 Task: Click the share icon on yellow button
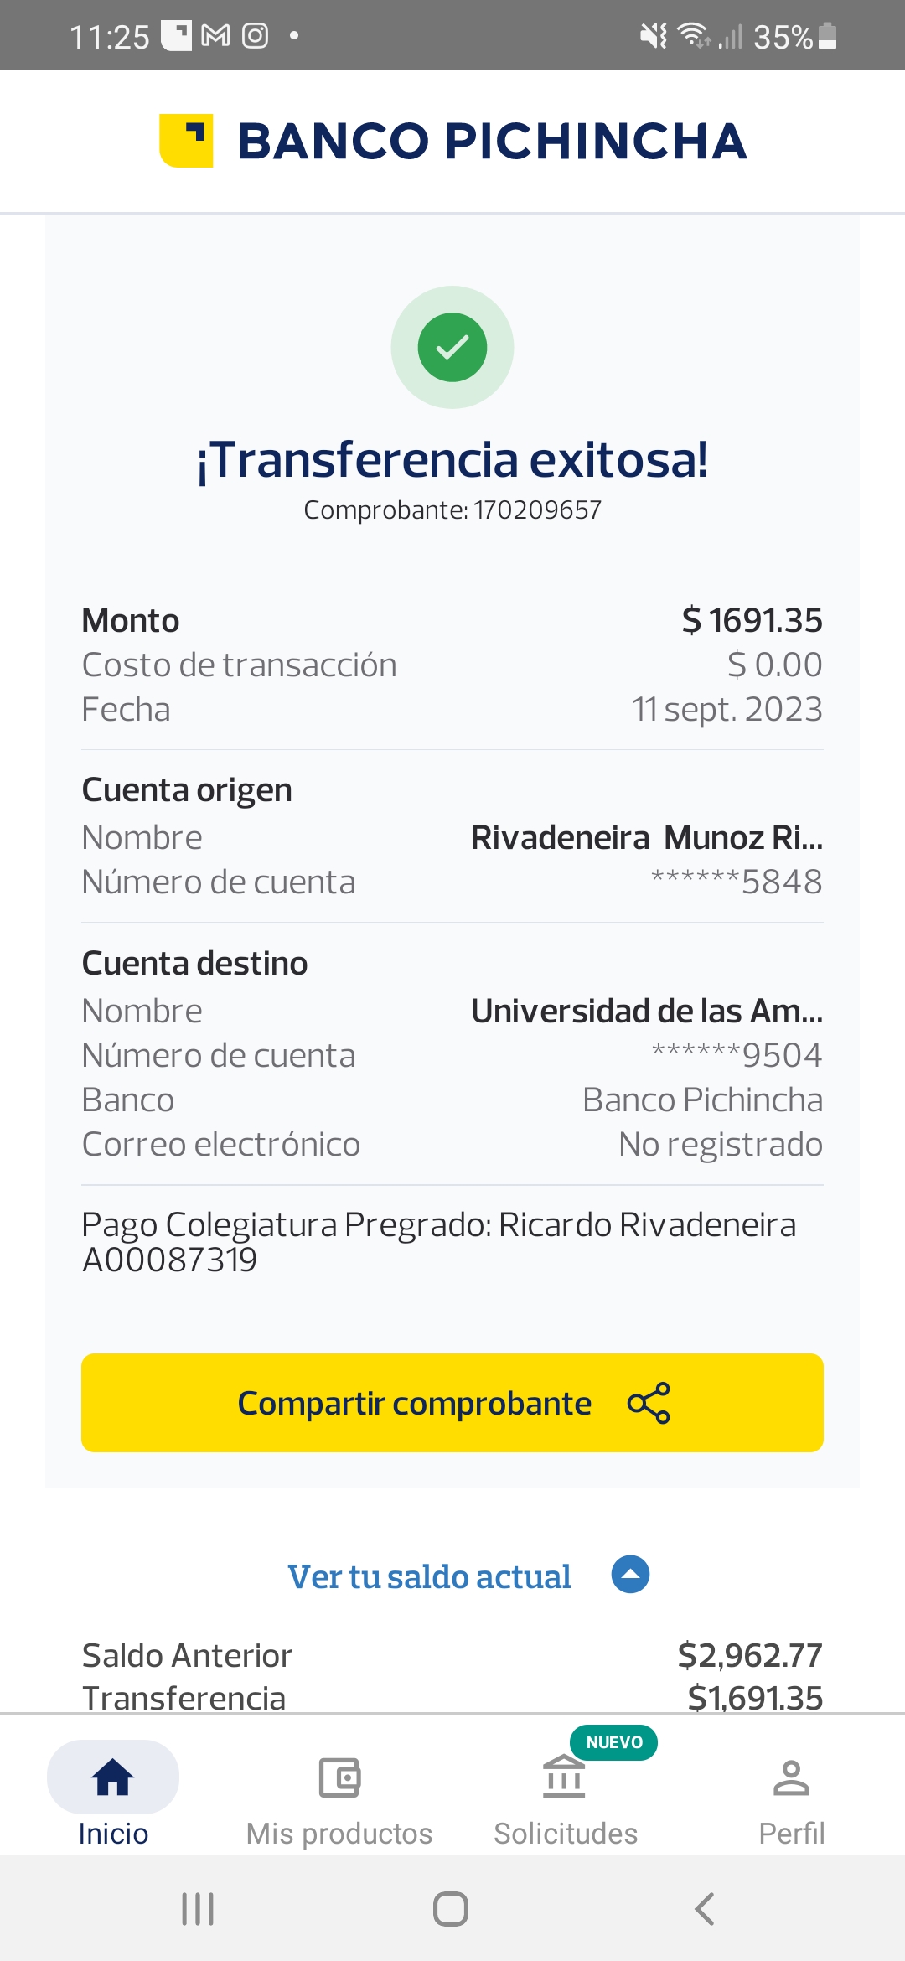coord(649,1403)
